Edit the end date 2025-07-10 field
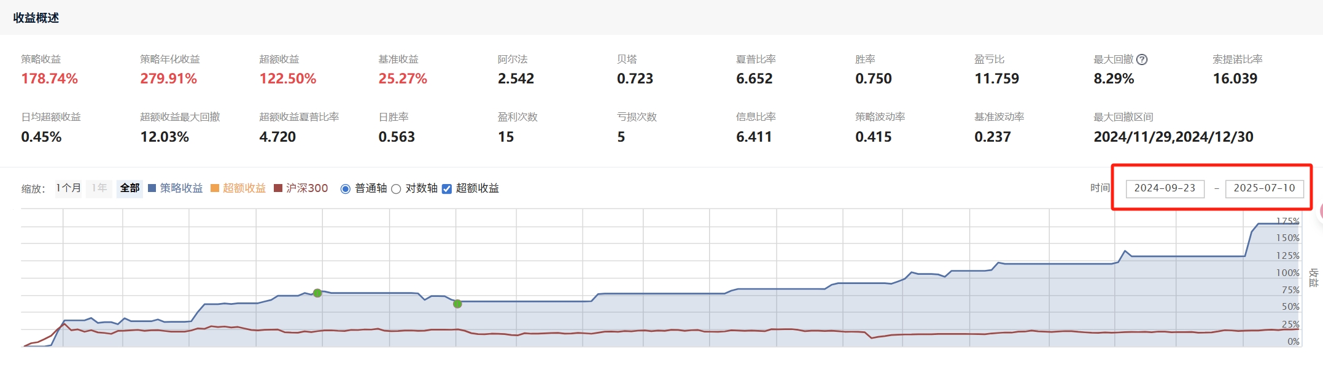The width and height of the screenshot is (1323, 365). 1264,188
